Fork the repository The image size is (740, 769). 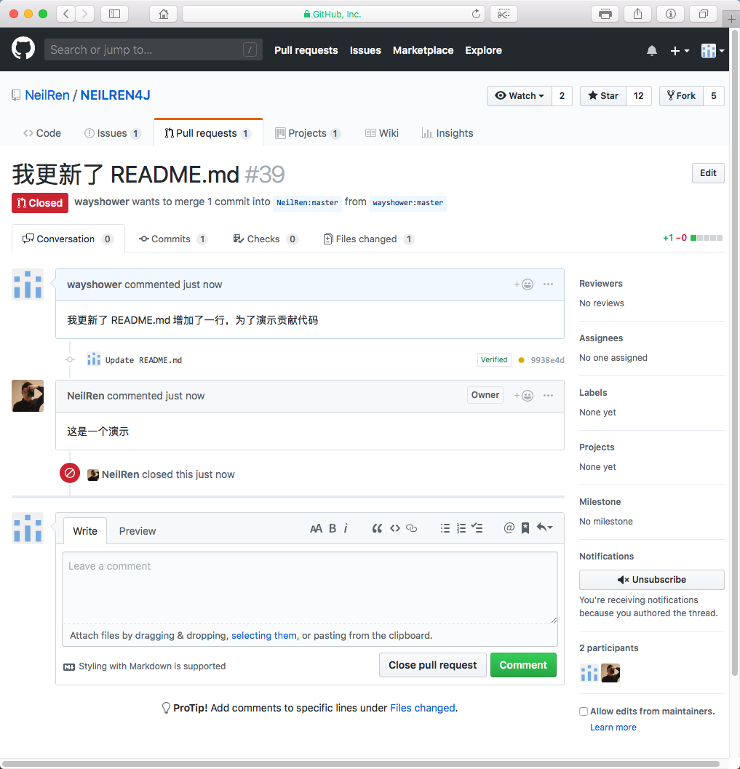[x=681, y=95]
